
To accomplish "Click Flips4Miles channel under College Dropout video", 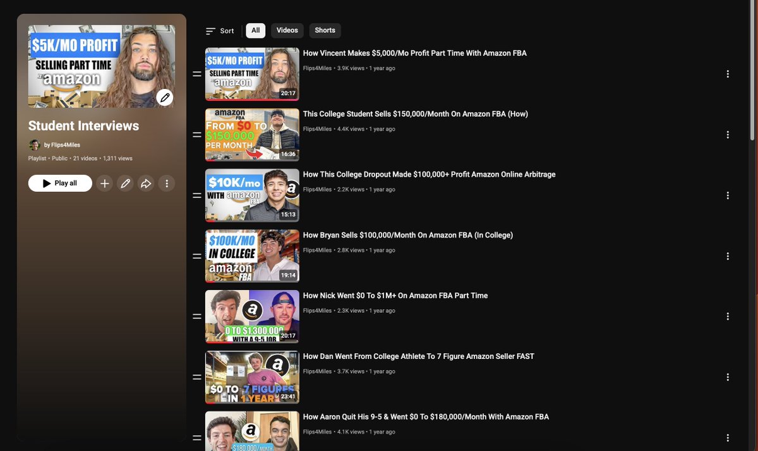I will pos(317,189).
